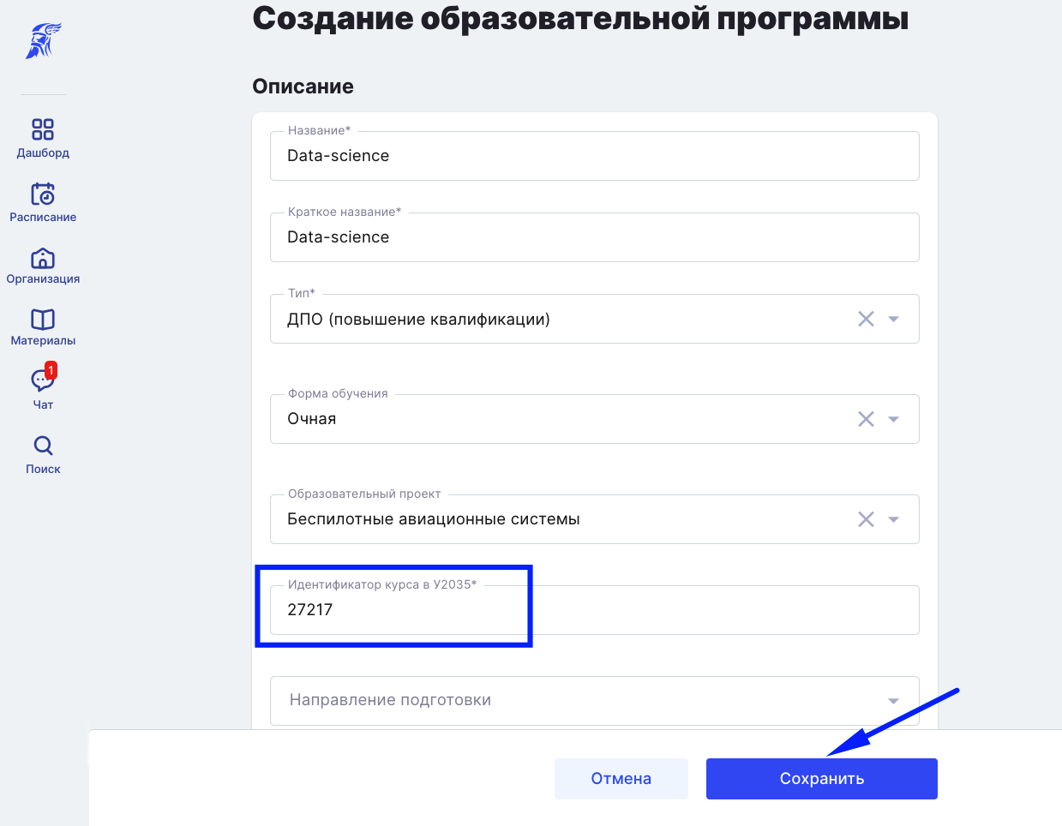Clear the Образовательный проект selection
Viewport: 1062px width, 826px height.
tap(866, 519)
